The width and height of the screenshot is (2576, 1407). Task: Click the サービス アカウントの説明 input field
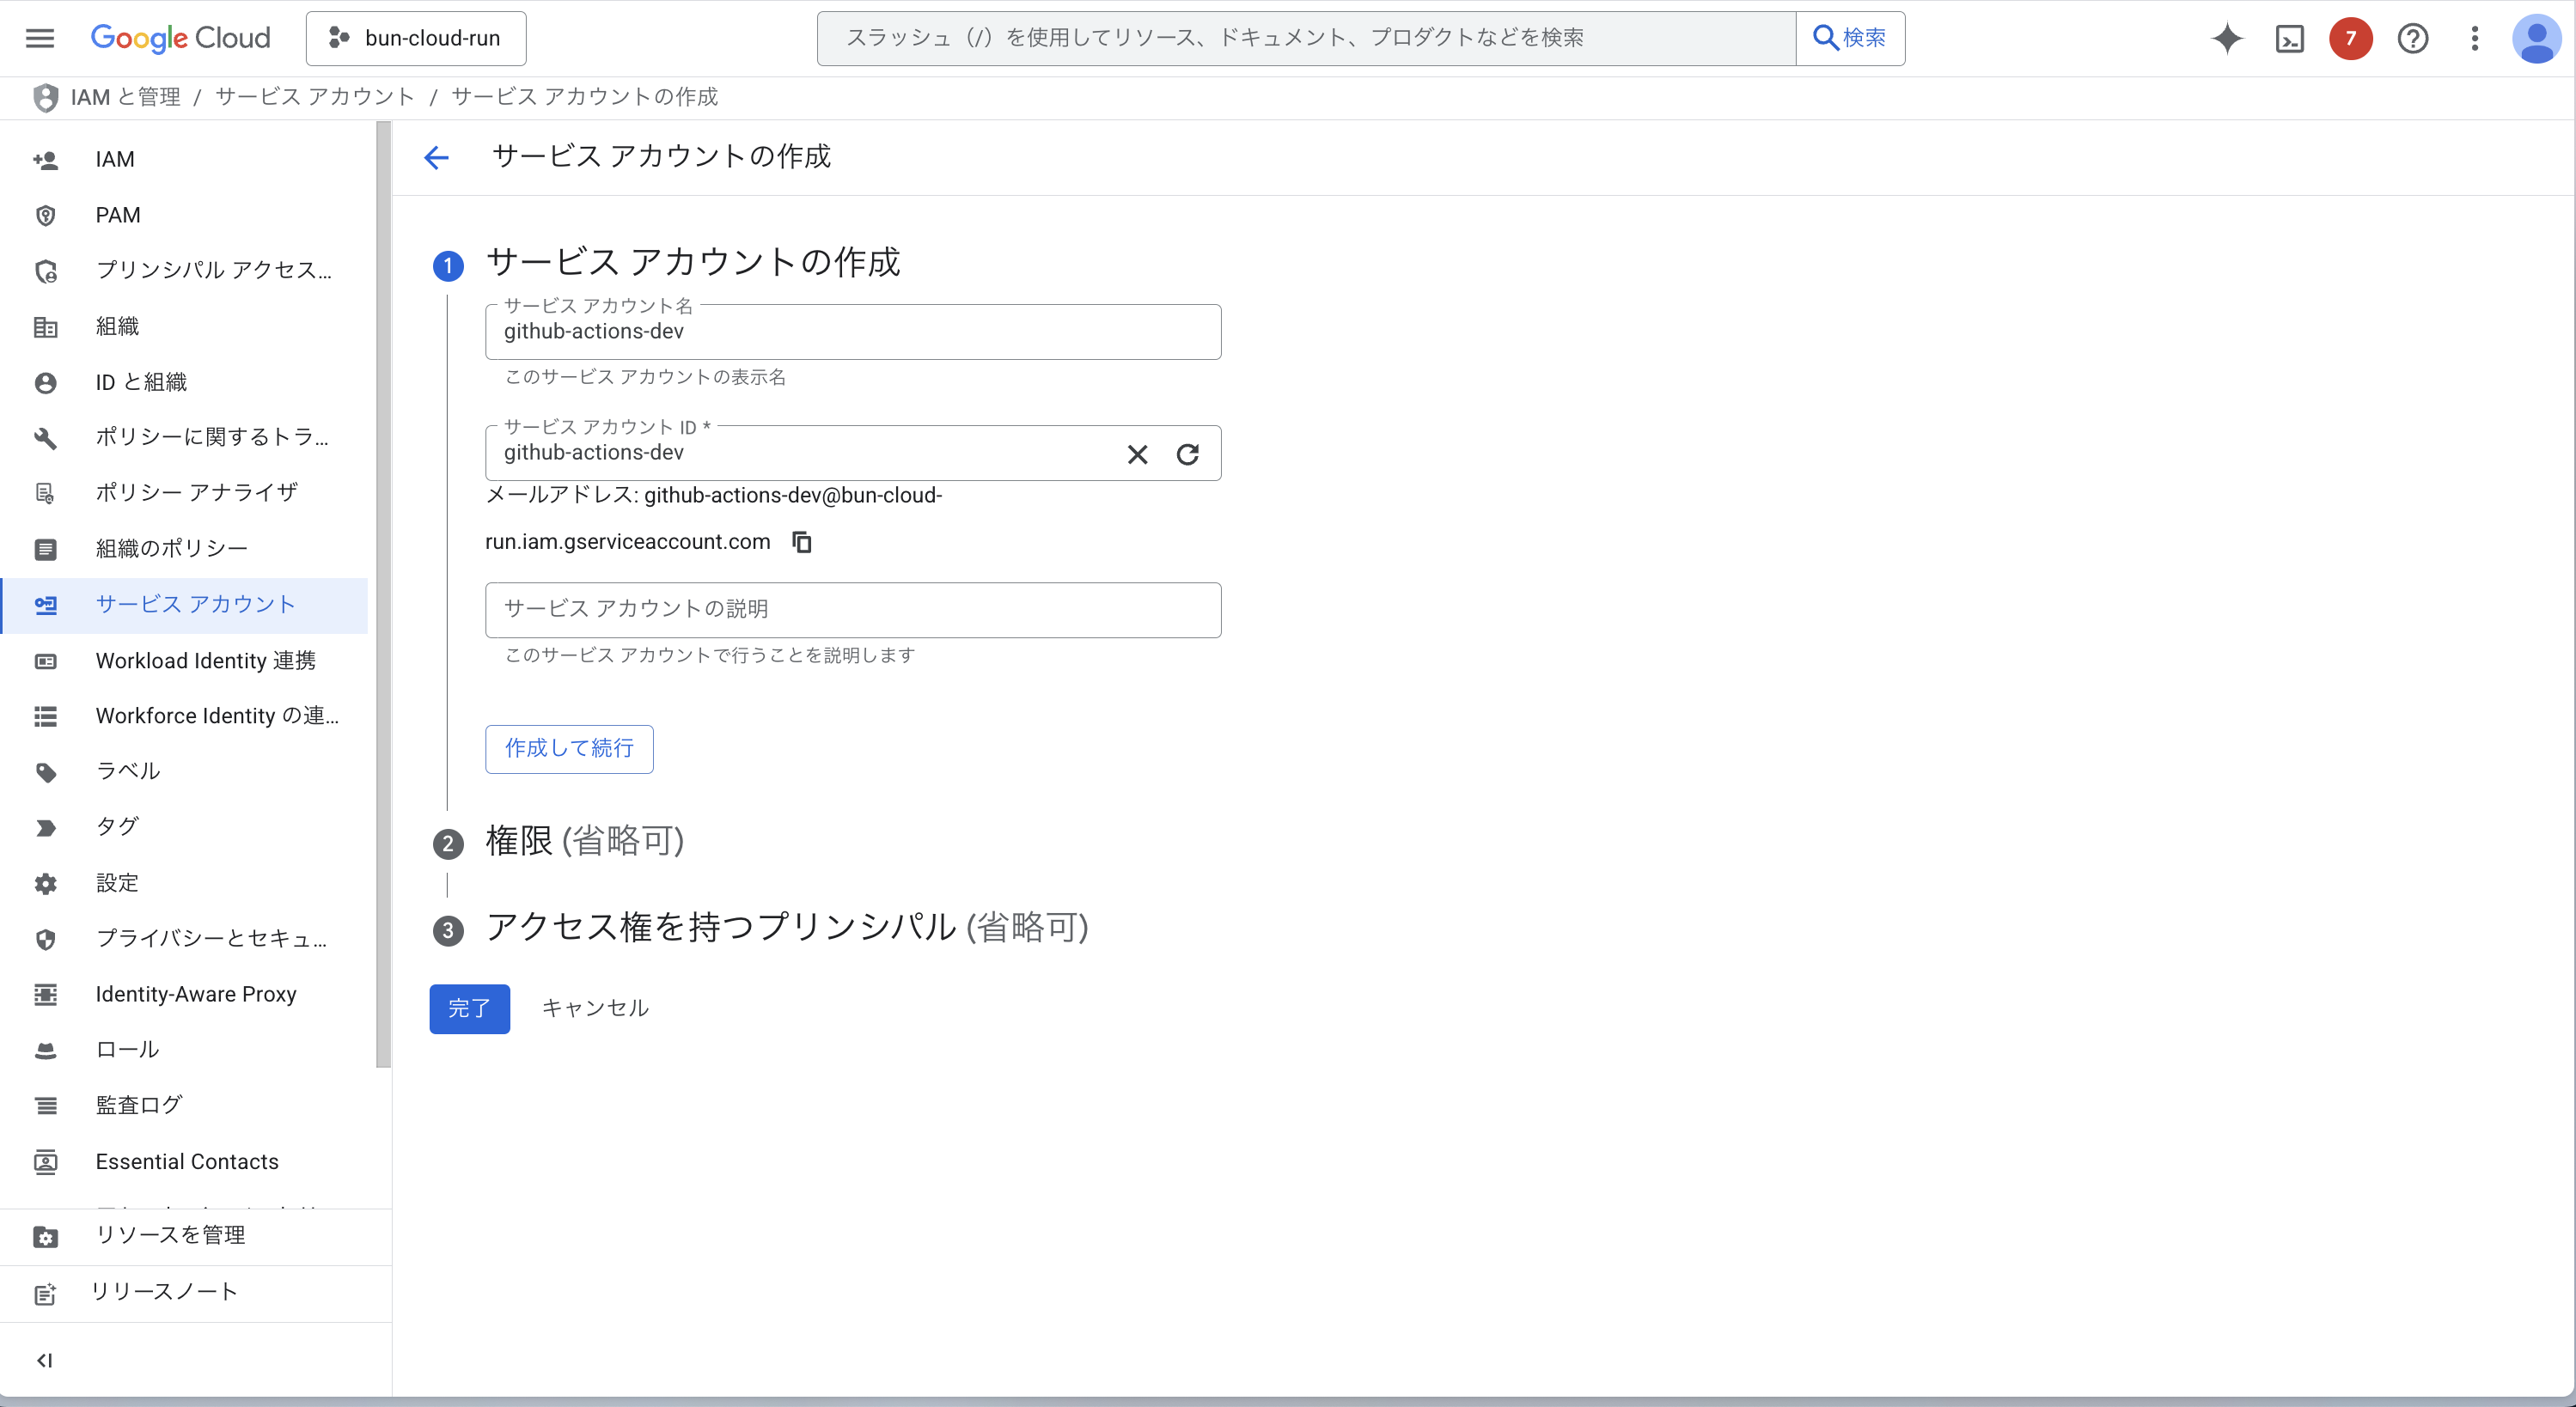point(852,609)
